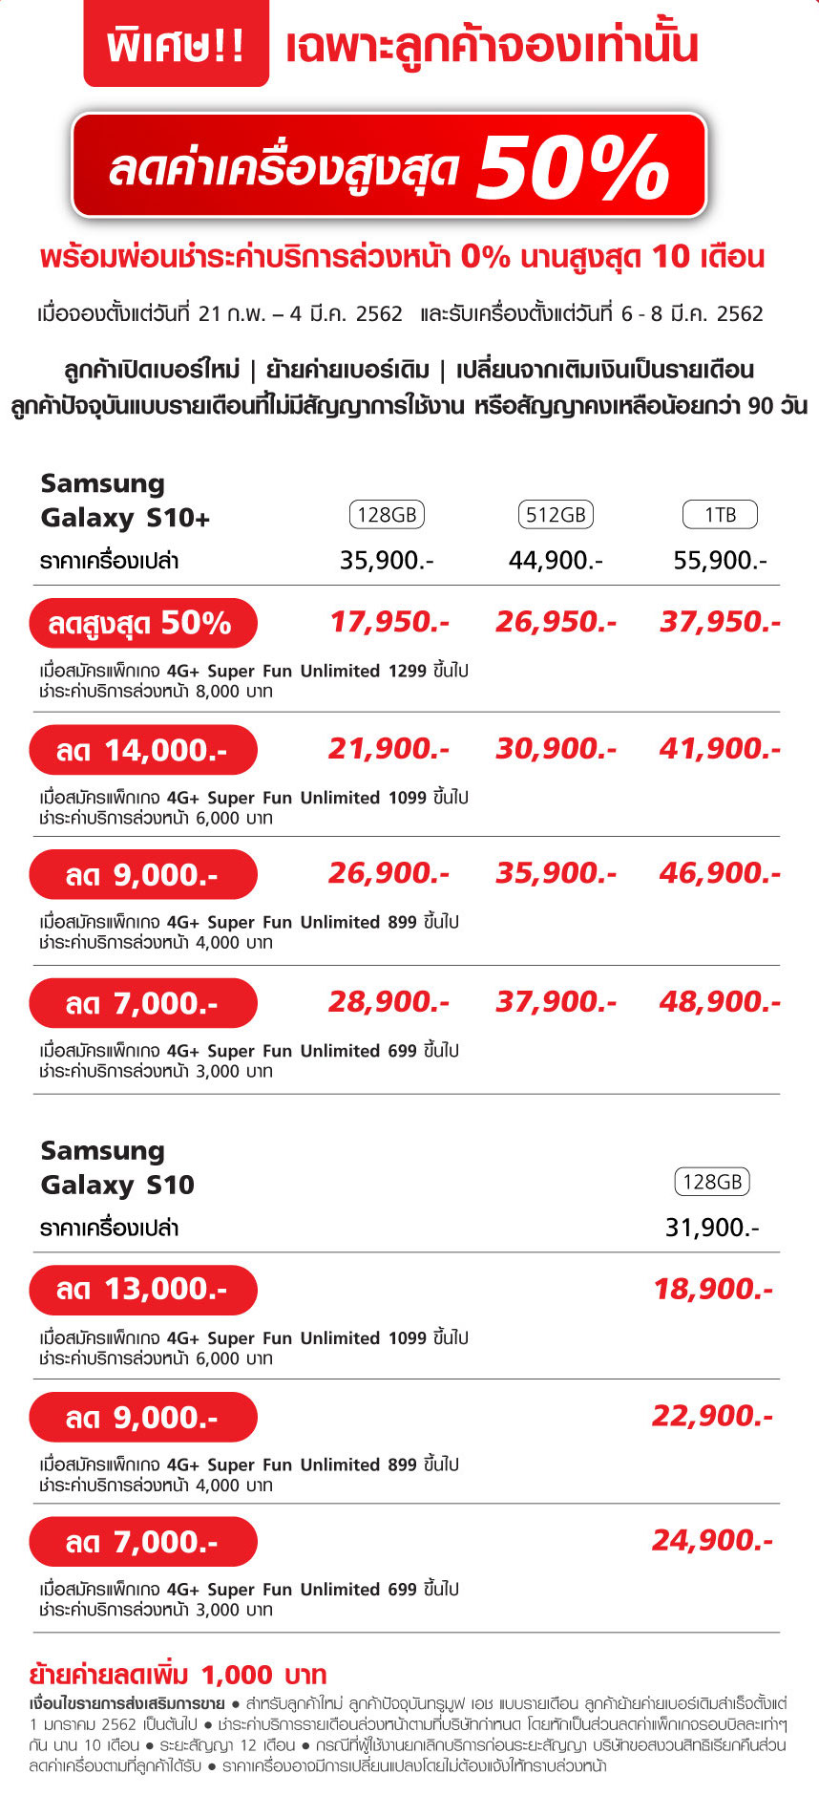Click the red พิเศษ!! badge
Screen dimensions: 819x1796
177,44
